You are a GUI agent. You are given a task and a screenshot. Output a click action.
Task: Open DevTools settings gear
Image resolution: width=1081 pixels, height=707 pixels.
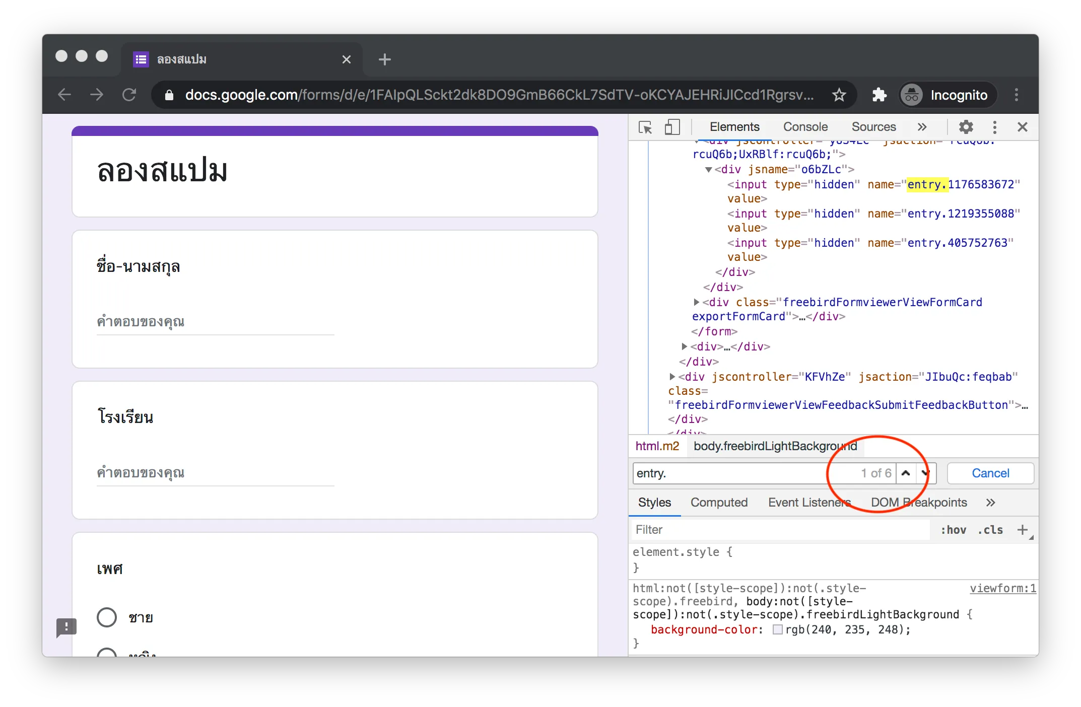tap(966, 127)
